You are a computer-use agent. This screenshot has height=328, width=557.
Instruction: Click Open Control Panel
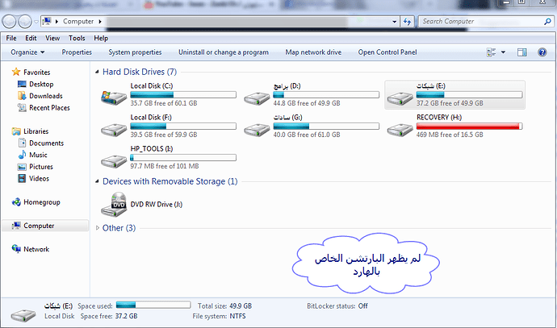click(x=387, y=52)
